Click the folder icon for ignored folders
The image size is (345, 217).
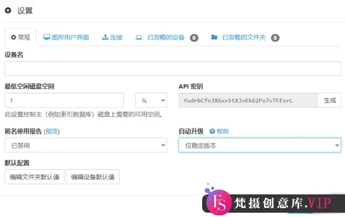point(214,37)
